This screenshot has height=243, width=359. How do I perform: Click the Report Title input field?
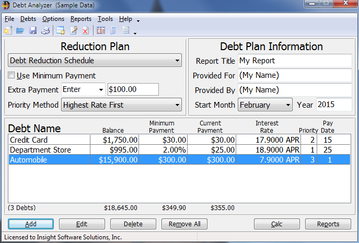pyautogui.click(x=295, y=61)
